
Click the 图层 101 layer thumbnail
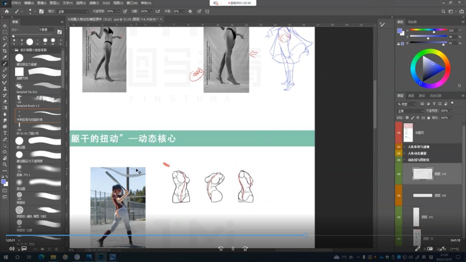pos(416,217)
